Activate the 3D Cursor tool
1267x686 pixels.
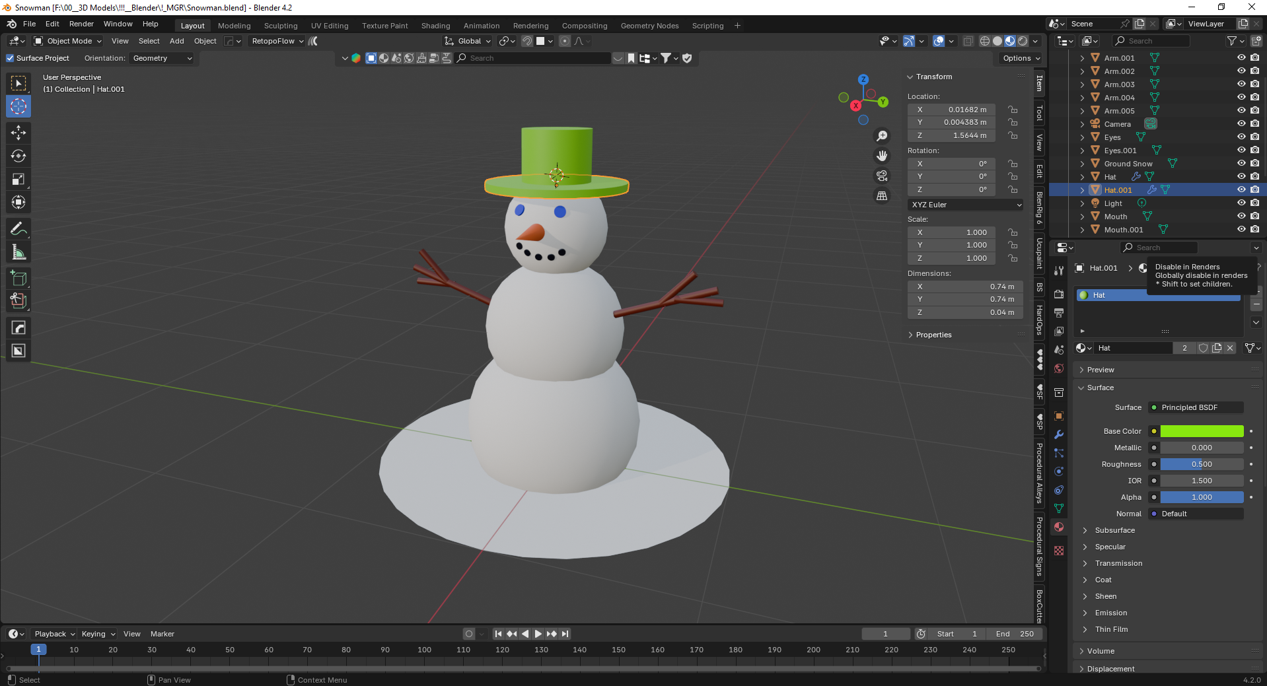point(18,106)
